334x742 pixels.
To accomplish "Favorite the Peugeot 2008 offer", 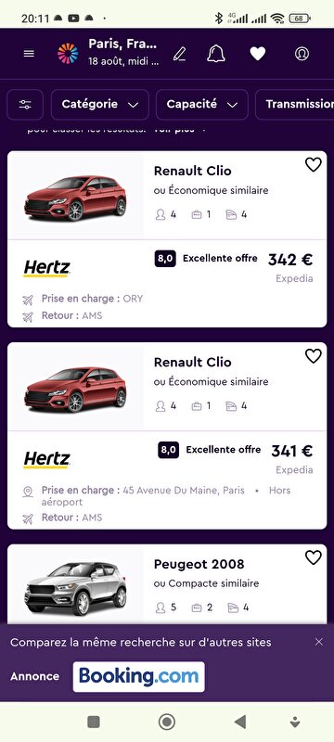I will [x=314, y=557].
